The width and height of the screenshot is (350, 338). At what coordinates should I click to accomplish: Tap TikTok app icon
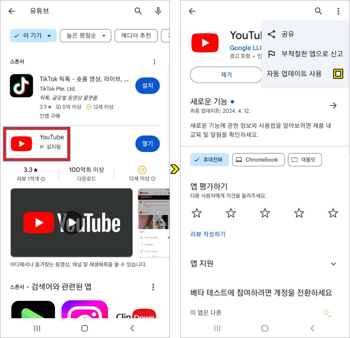click(x=22, y=86)
